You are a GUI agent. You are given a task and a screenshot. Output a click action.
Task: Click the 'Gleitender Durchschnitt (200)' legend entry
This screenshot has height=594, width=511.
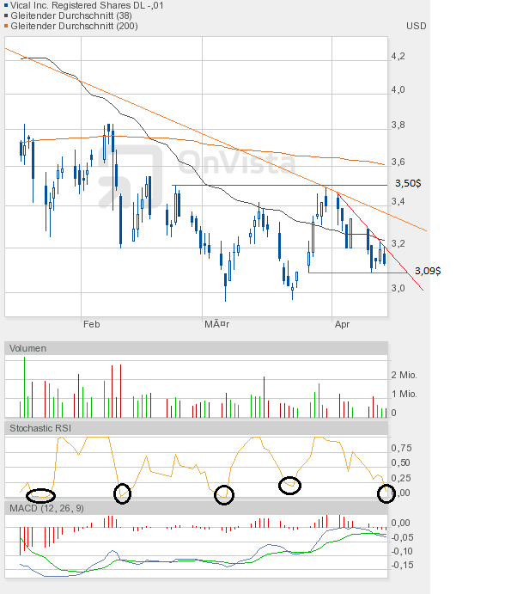(x=74, y=26)
